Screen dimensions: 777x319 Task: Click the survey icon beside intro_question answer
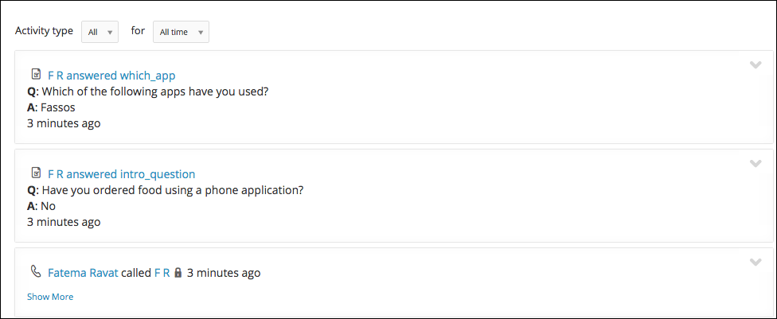(x=36, y=173)
